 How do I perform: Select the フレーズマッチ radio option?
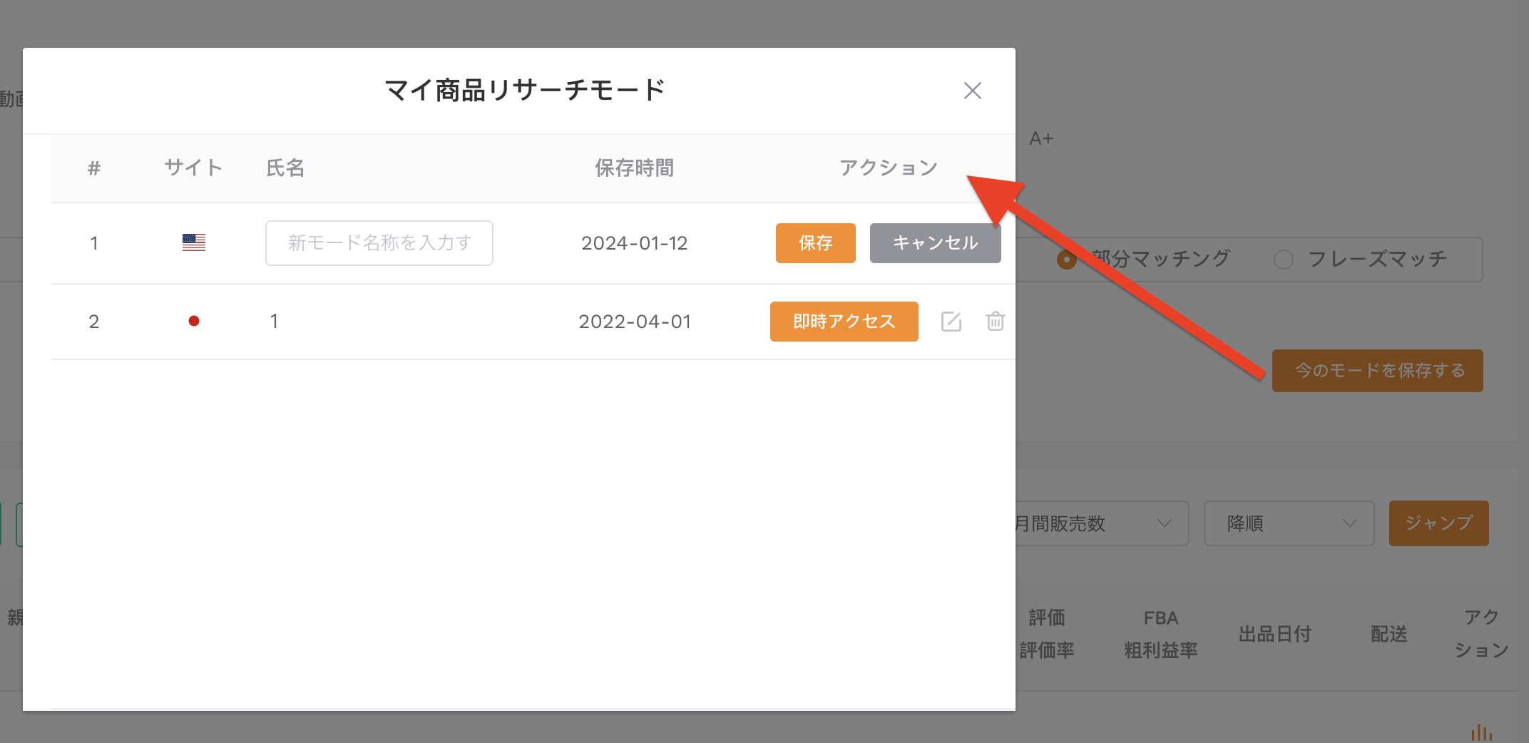click(x=1283, y=260)
